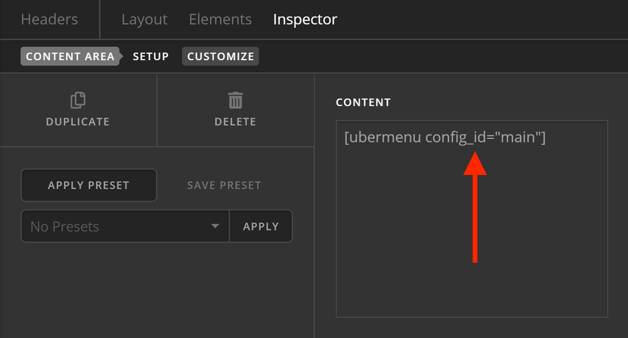Click the Delete trash can icon

pos(235,100)
